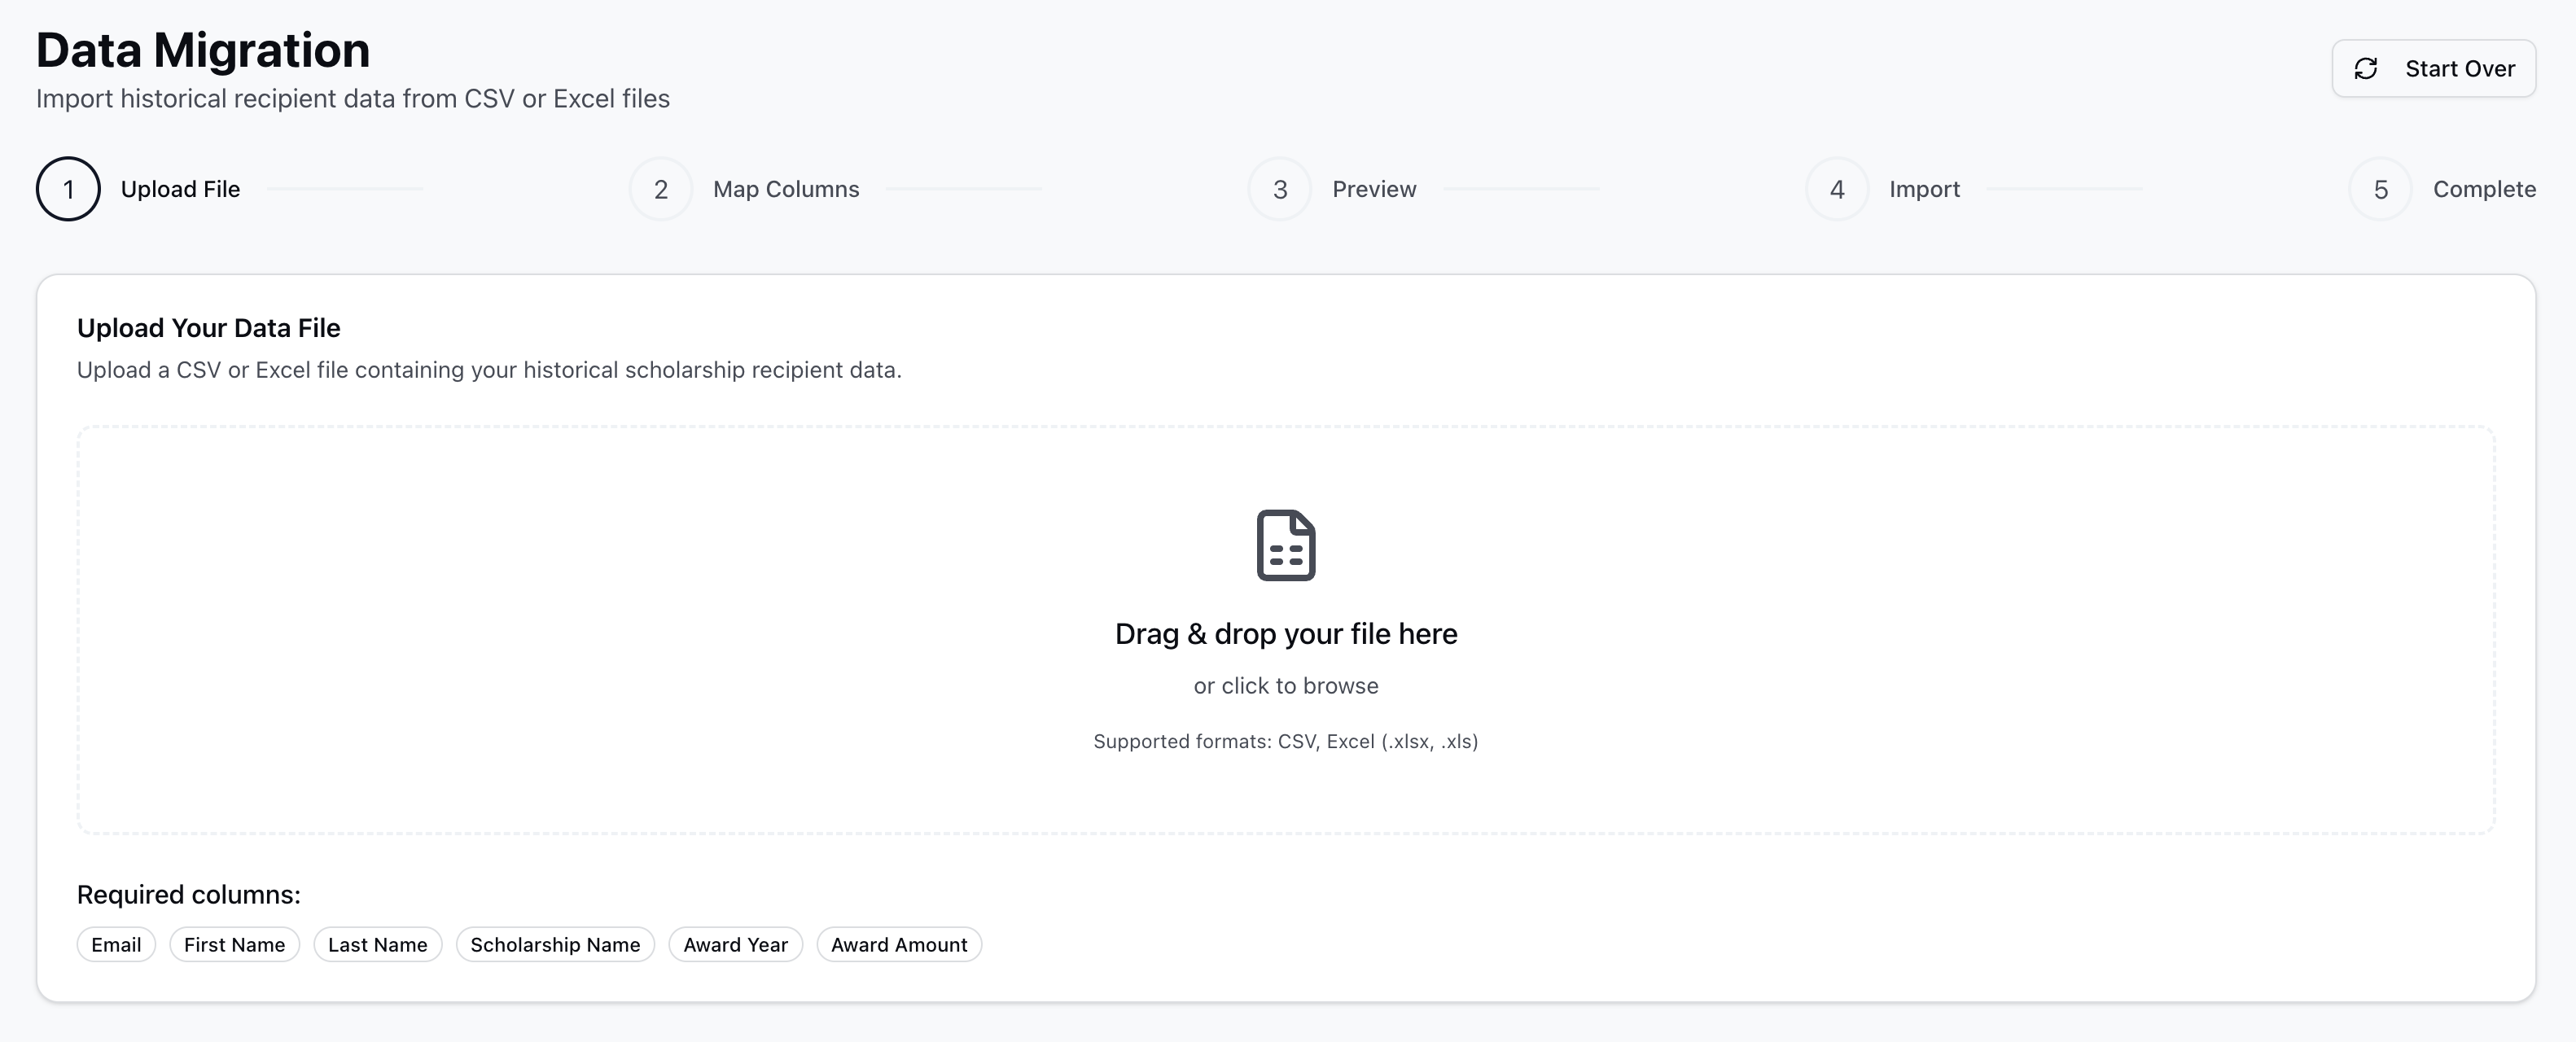
Task: Click step 2 circle indicator
Action: (661, 189)
